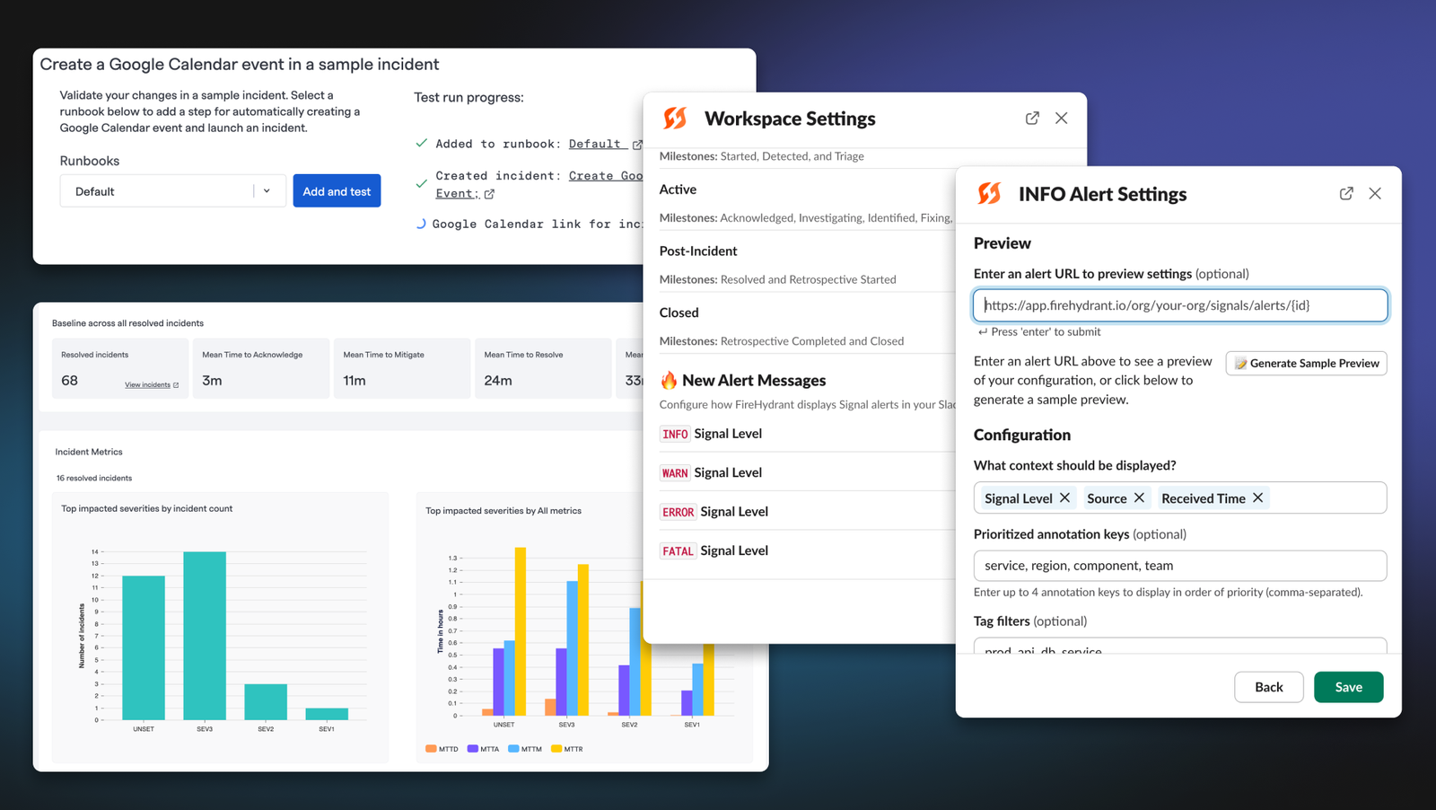Toggle the MTTR legend series
The height and width of the screenshot is (810, 1436).
(566, 748)
